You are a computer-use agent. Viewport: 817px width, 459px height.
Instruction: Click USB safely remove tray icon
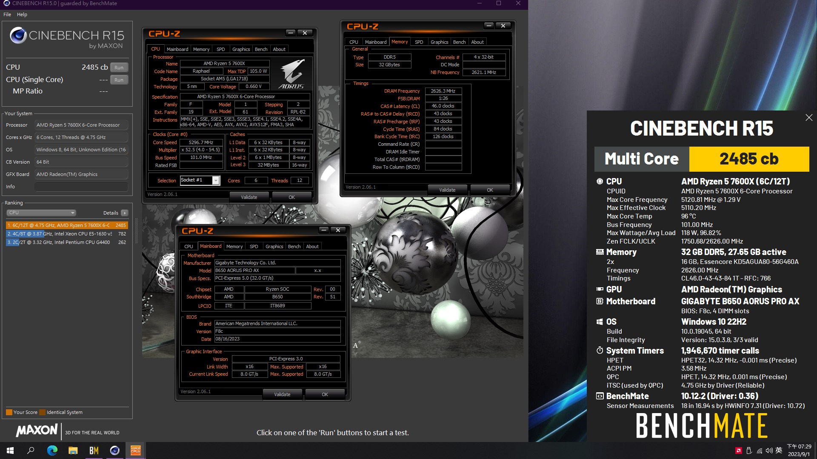(749, 450)
